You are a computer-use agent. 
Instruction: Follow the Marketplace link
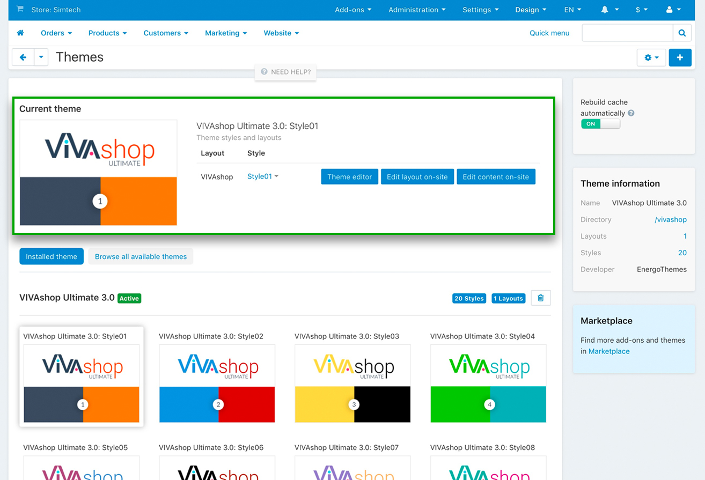point(609,351)
